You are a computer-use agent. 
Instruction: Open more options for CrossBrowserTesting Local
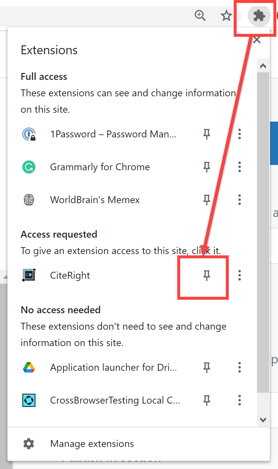pyautogui.click(x=240, y=400)
